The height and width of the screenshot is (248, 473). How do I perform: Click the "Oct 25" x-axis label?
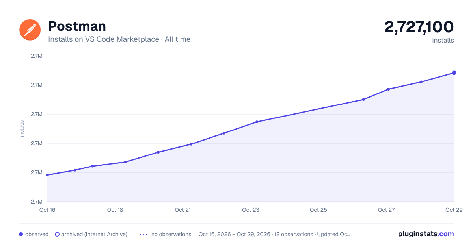click(318, 210)
